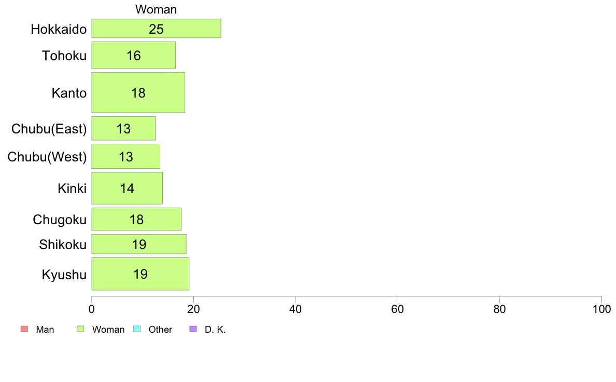This screenshot has height=382, width=616.
Task: Click the 100 tick on x-axis
Action: pos(601,309)
